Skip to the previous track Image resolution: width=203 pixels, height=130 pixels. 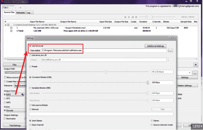pyautogui.click(x=133, y=17)
